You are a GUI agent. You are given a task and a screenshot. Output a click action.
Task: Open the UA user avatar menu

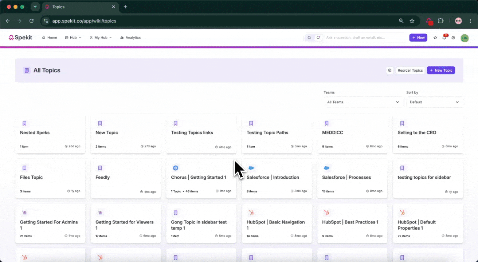(465, 38)
